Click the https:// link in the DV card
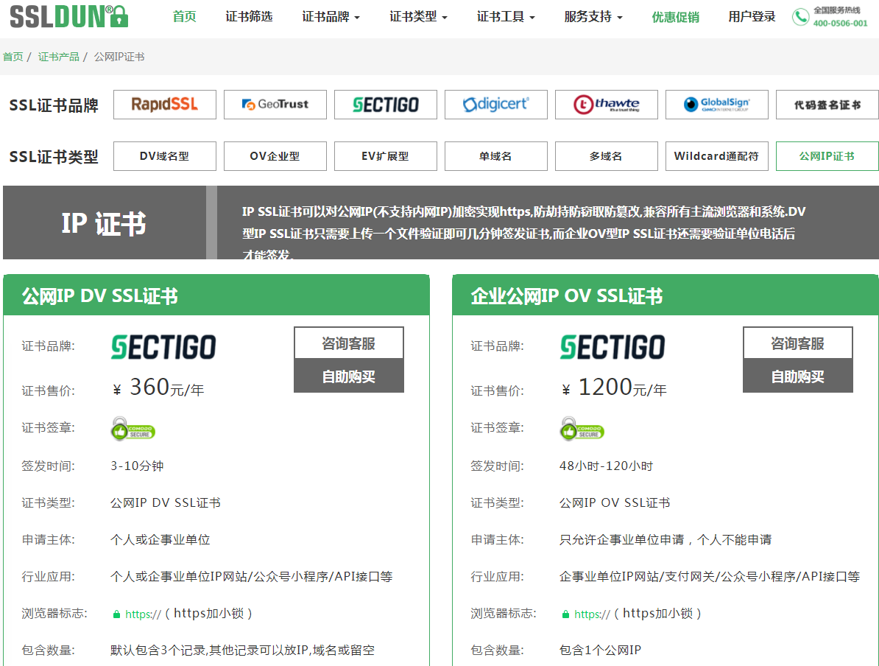This screenshot has width=879, height=666. [x=143, y=614]
